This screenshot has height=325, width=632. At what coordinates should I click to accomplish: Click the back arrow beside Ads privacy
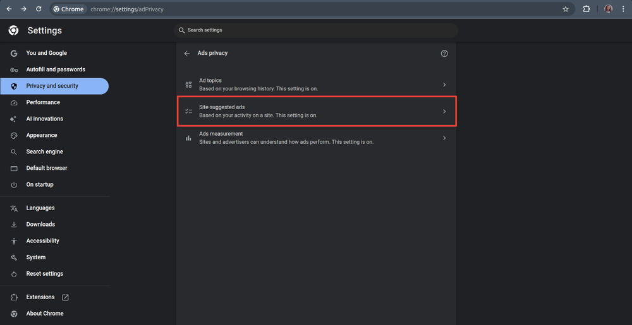point(187,54)
